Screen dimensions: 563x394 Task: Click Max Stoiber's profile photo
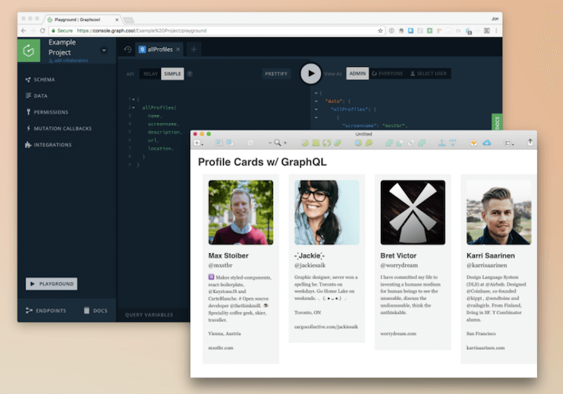(x=241, y=212)
